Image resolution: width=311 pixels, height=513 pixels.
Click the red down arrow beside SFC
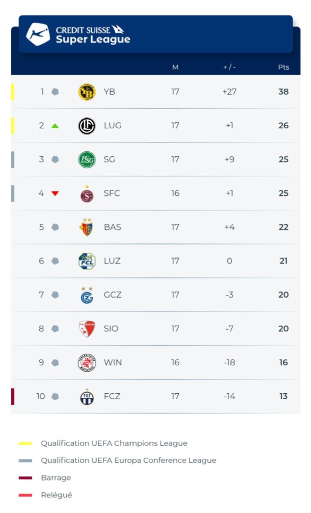click(x=55, y=193)
